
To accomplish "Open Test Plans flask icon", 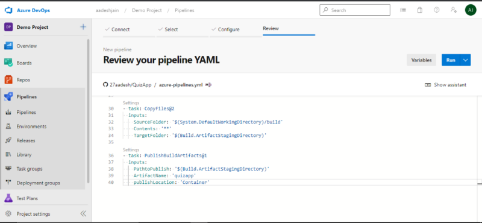I will [8, 198].
